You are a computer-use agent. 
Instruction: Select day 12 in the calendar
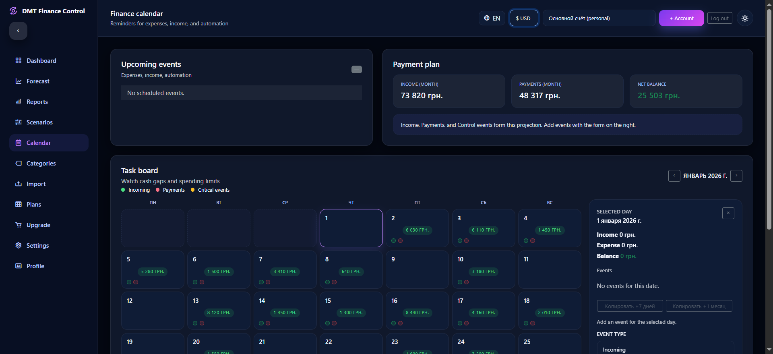[x=153, y=311]
